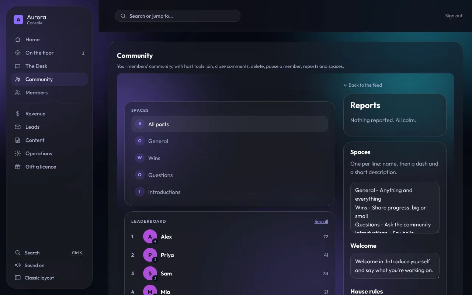Click Alex's avatar in the leaderboard
The height and width of the screenshot is (295, 472).
[x=150, y=237]
